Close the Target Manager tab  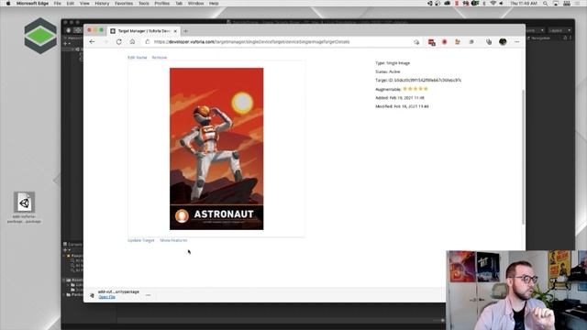175,31
